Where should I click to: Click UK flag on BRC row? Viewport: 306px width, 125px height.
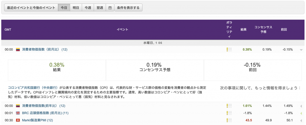click(x=18, y=113)
